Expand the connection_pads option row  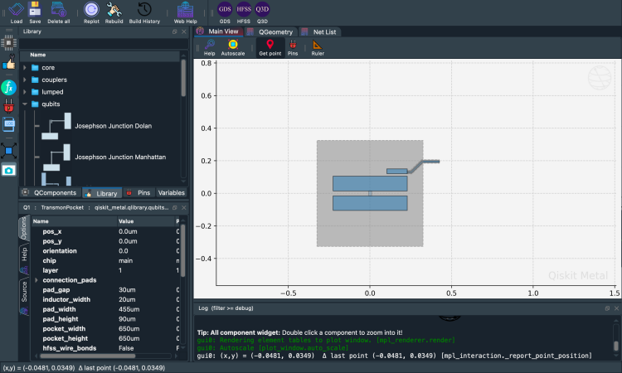(36, 280)
